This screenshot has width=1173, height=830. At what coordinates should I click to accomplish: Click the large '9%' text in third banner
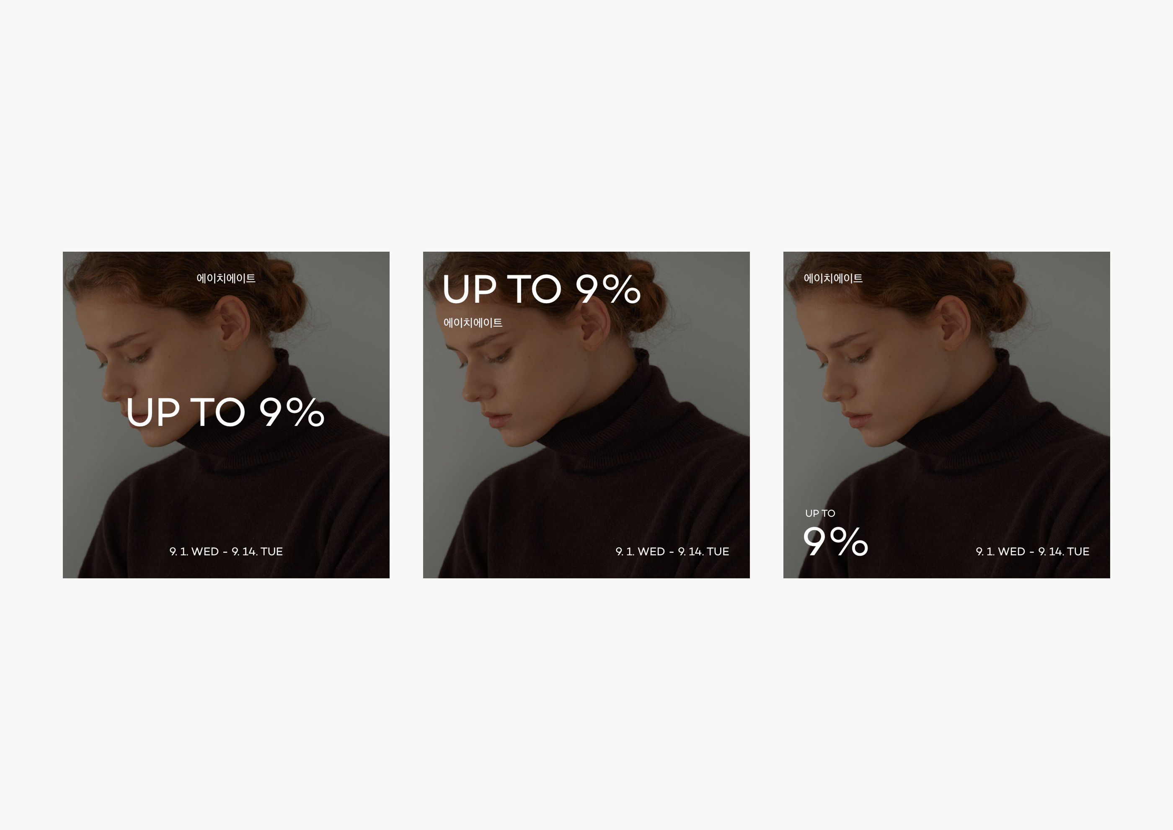click(x=835, y=541)
